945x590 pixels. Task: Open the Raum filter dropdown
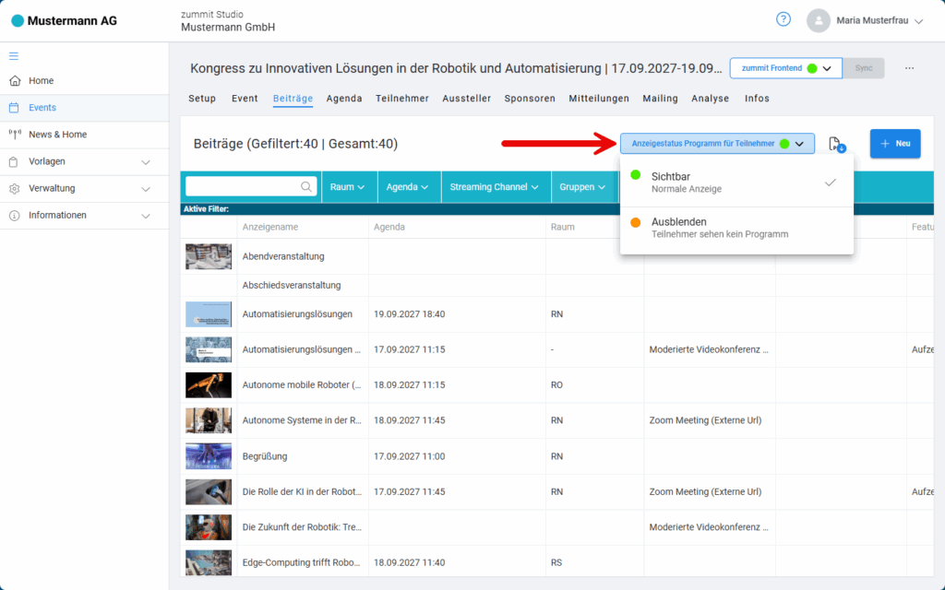pos(347,187)
